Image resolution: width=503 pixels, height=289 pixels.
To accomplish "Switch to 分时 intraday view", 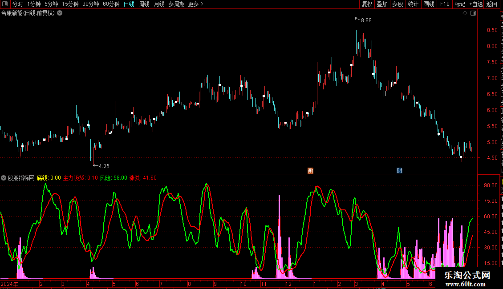I will pos(18,4).
